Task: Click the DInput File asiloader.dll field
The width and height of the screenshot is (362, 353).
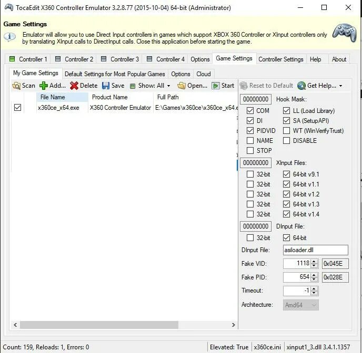Action: [x=315, y=250]
